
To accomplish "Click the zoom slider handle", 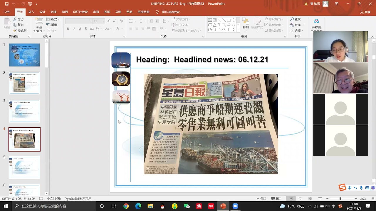I will [340, 199].
